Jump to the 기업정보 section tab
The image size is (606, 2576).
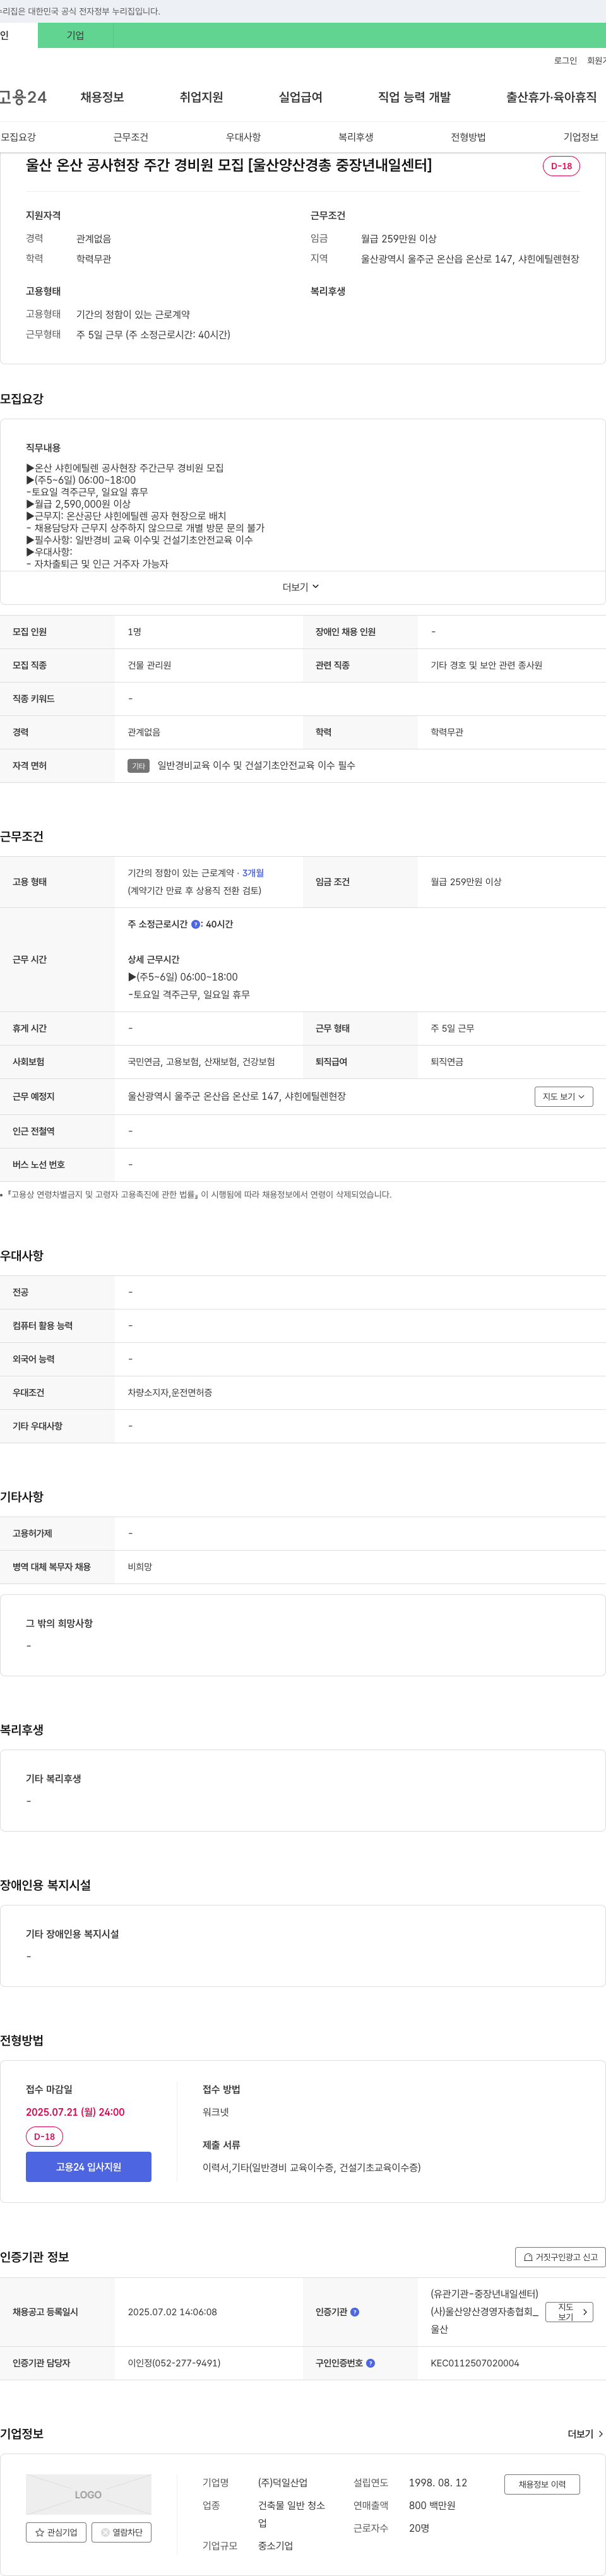581,137
